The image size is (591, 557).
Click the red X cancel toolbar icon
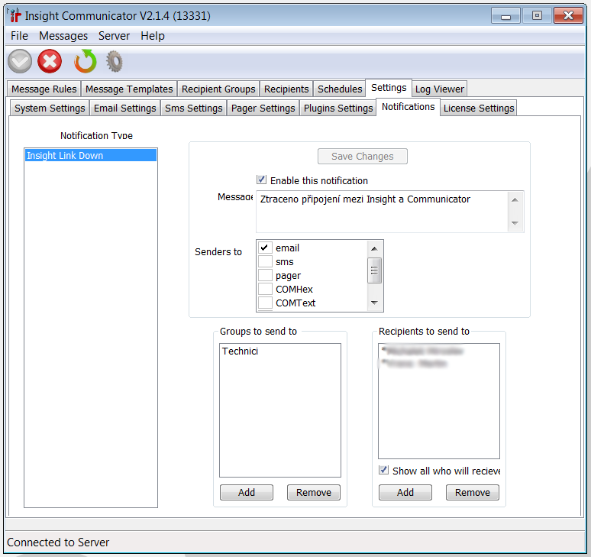50,61
